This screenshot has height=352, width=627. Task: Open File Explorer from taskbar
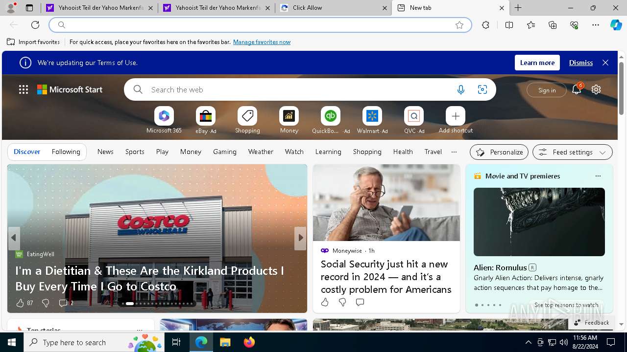(x=225, y=342)
